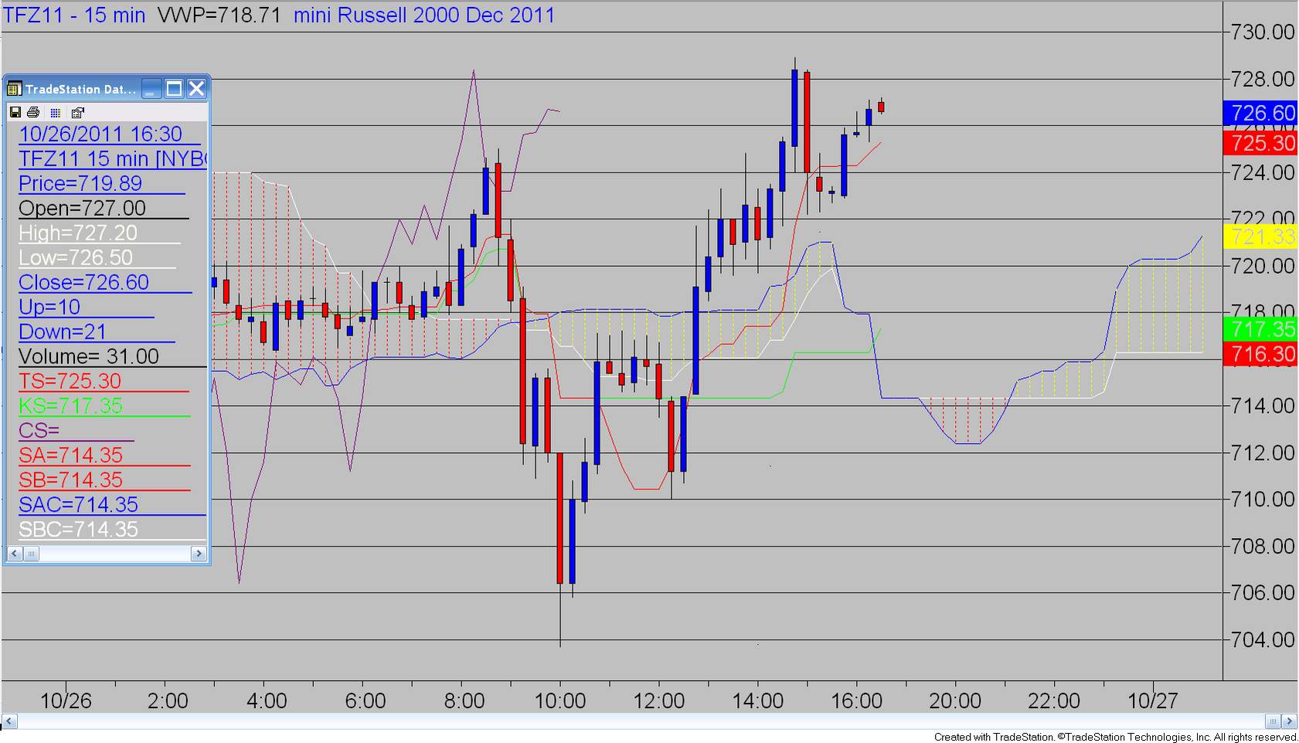Click the 6:00 time axis label
Image resolution: width=1299 pixels, height=743 pixels.
(366, 701)
